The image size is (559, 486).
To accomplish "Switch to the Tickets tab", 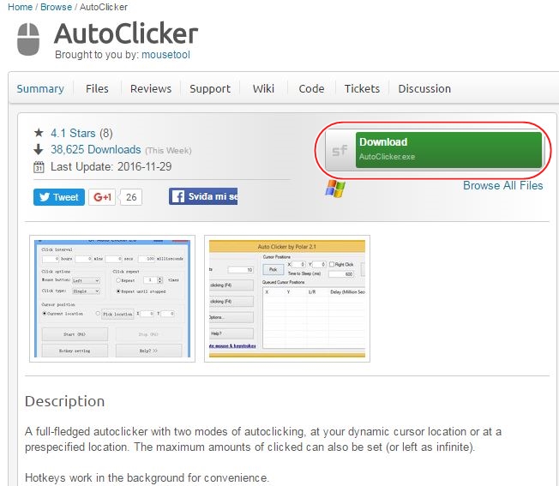I will coord(362,89).
